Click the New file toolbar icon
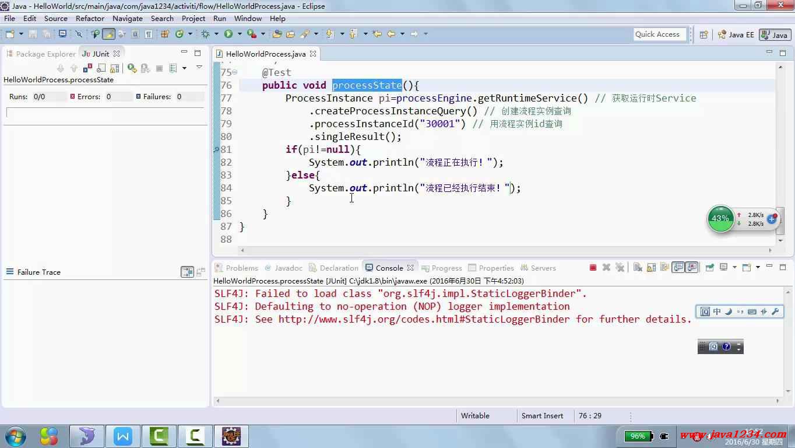 (10, 34)
